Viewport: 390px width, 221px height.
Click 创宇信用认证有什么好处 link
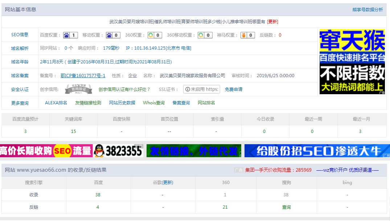[124, 89]
